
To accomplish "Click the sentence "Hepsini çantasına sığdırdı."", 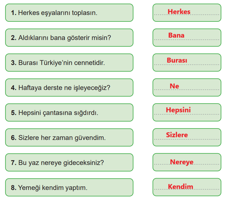I will coord(69,113).
